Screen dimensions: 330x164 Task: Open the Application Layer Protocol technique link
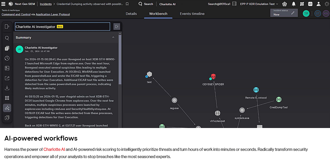point(53,14)
